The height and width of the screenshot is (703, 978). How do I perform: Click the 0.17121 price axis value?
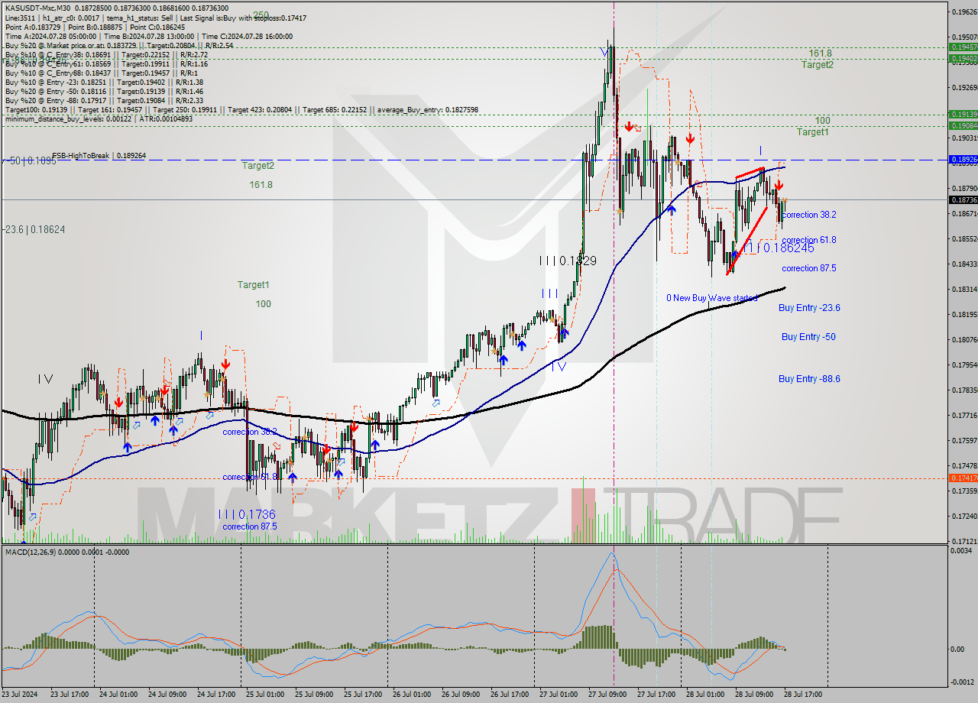coord(964,542)
